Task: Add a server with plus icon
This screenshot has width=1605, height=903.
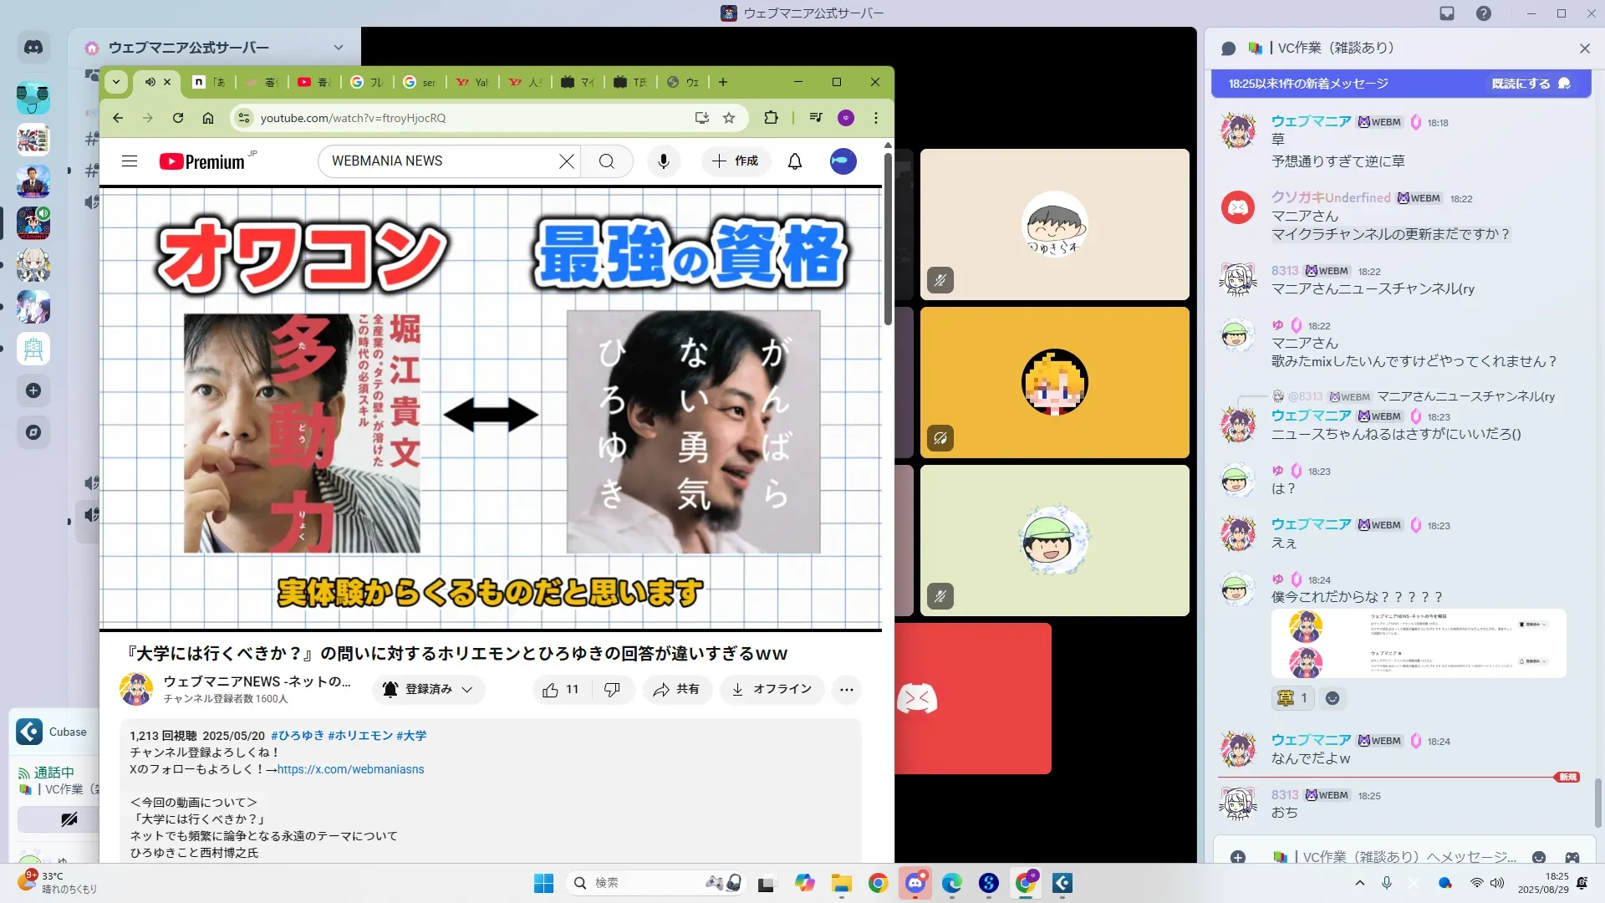Action: pos(33,390)
